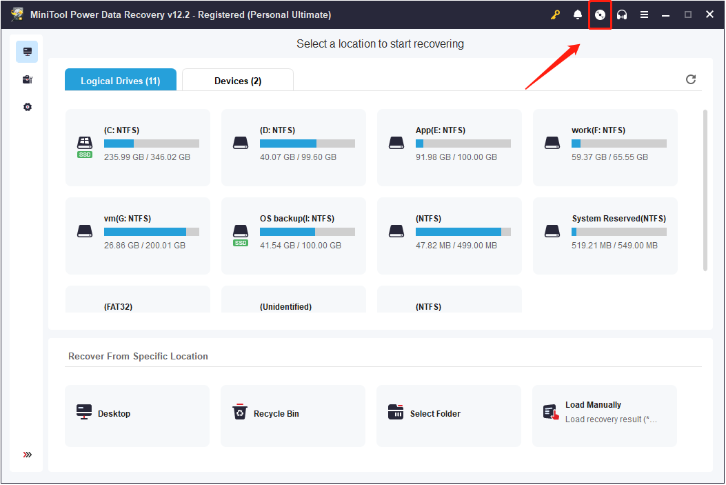Select the (FAT32) partition card
Viewport: 726px width, 485px height.
137,299
